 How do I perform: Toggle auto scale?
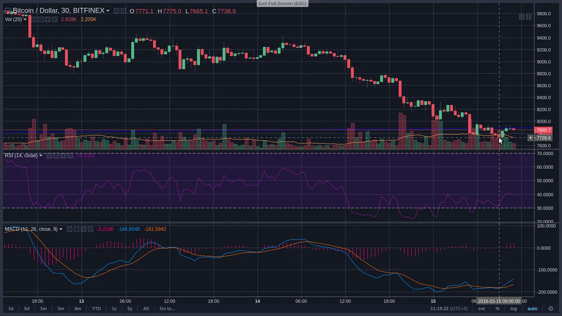[532, 309]
